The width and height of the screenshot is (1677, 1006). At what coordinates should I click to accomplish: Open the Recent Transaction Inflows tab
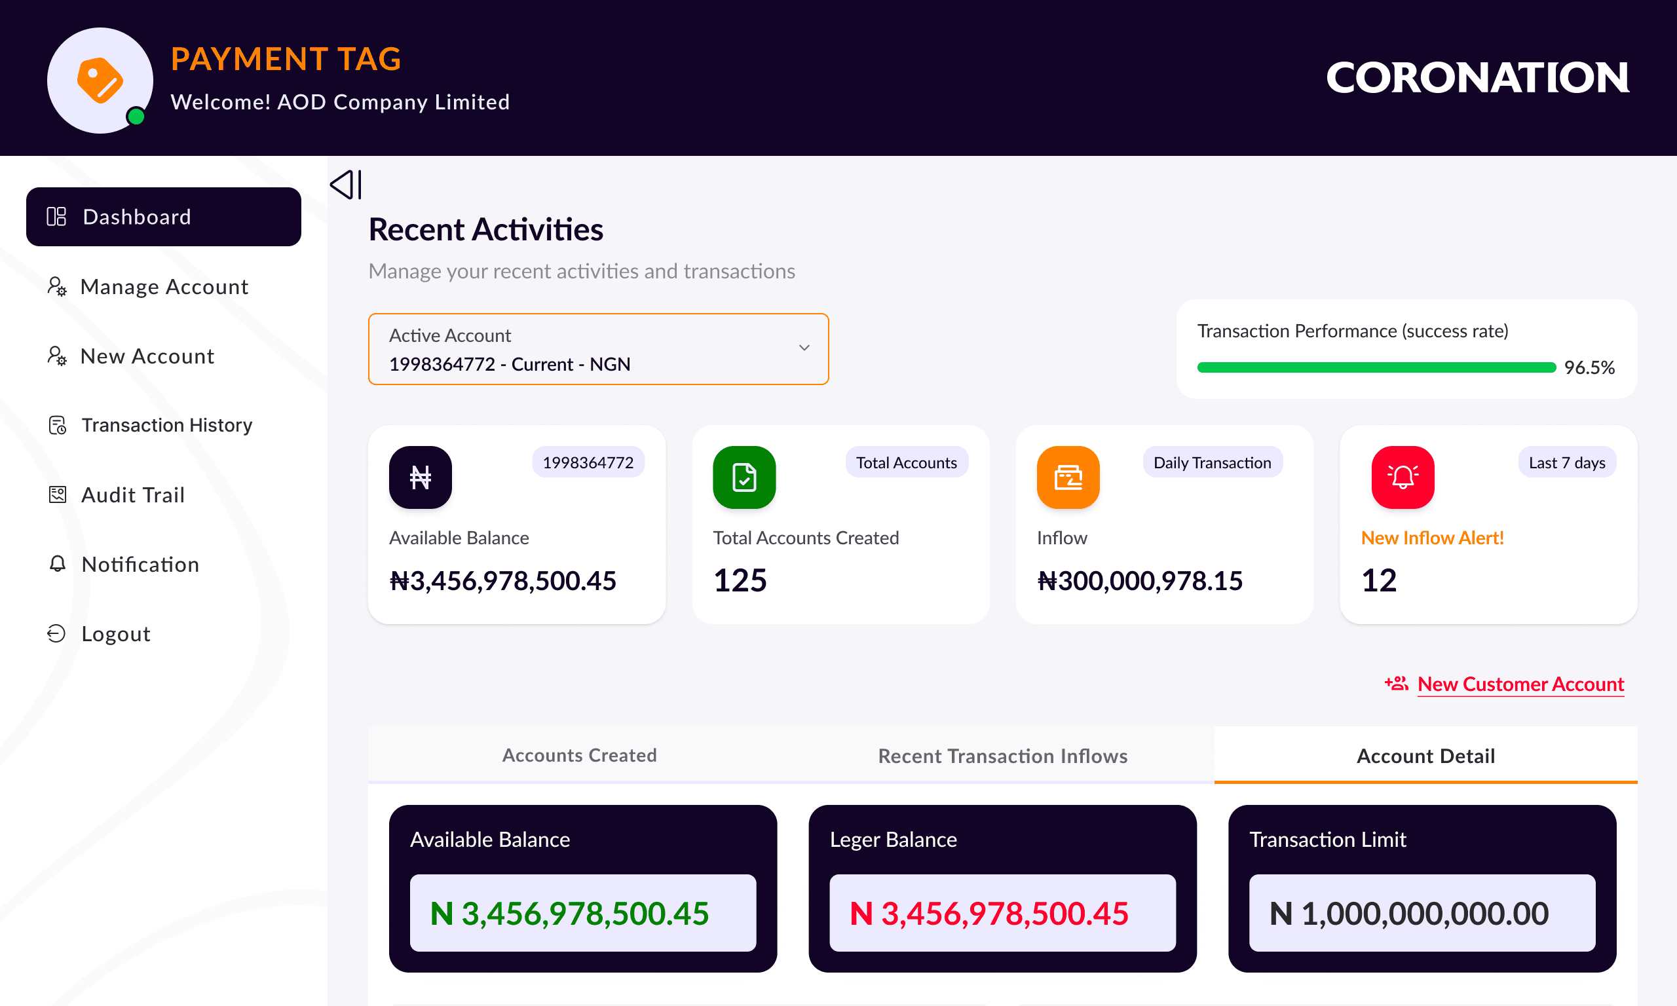(1002, 756)
